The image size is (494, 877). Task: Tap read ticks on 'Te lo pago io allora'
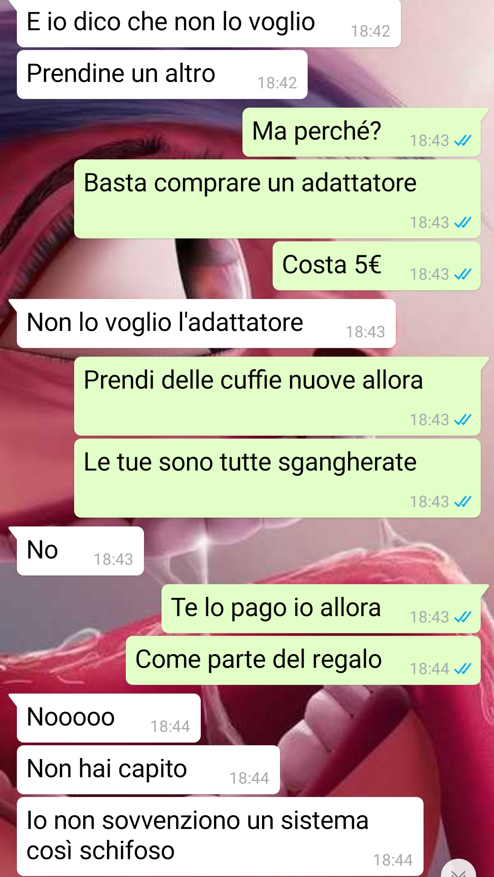click(x=462, y=617)
